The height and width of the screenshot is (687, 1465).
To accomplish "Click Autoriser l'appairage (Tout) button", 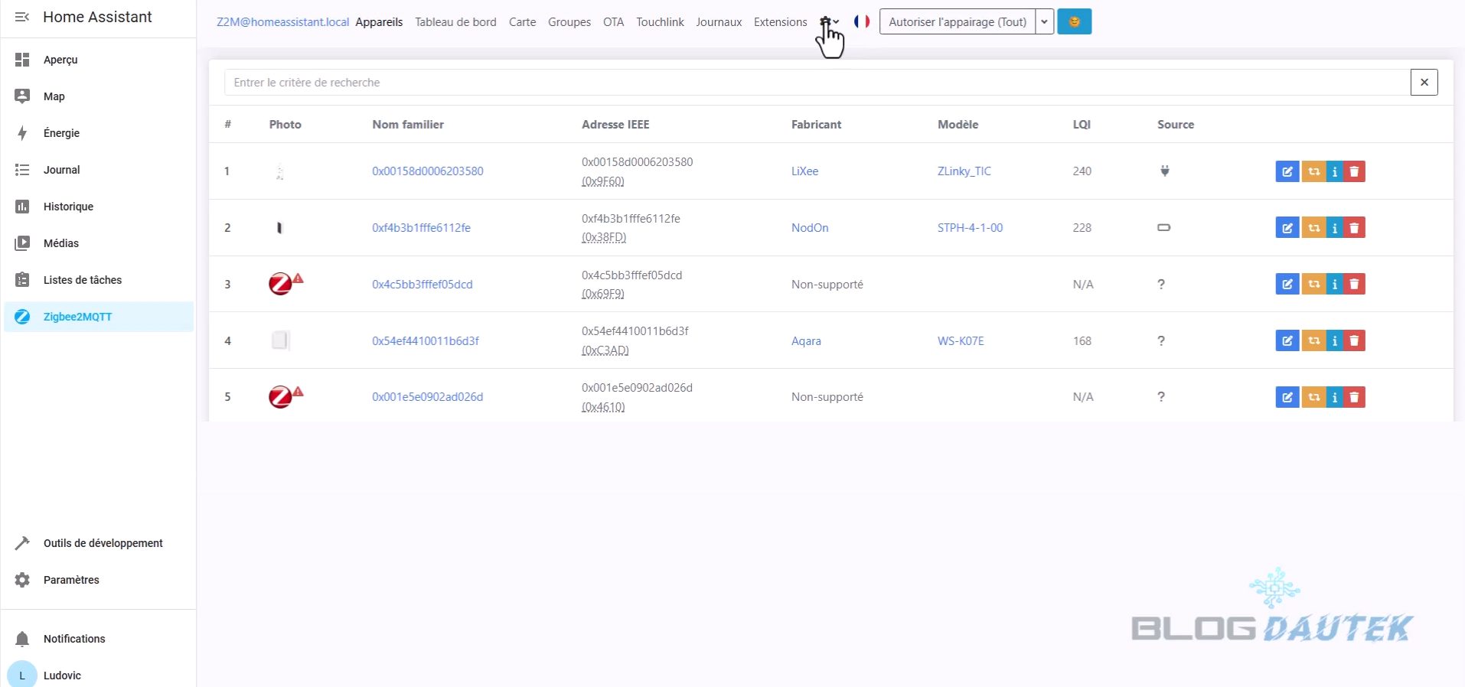I will pyautogui.click(x=957, y=22).
